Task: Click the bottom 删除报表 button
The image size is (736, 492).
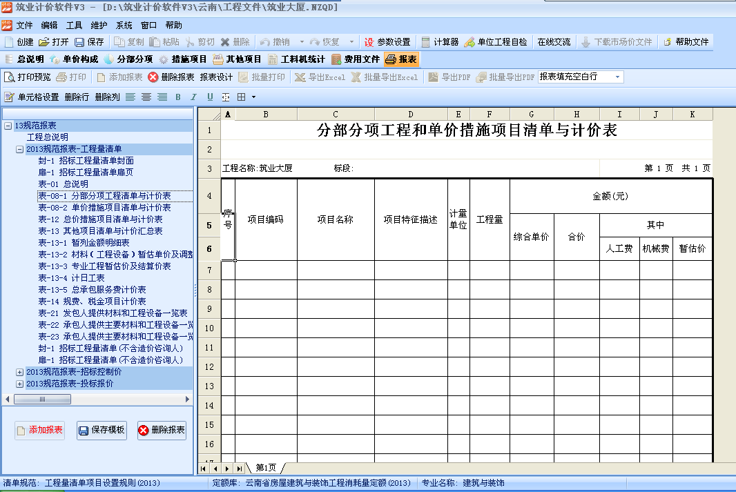Action: [162, 430]
